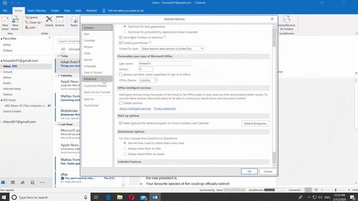Switch to the Folder ribbon tab
The width and height of the screenshot is (358, 201).
55,11
